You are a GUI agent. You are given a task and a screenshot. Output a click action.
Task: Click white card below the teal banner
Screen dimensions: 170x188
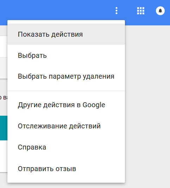4,156
